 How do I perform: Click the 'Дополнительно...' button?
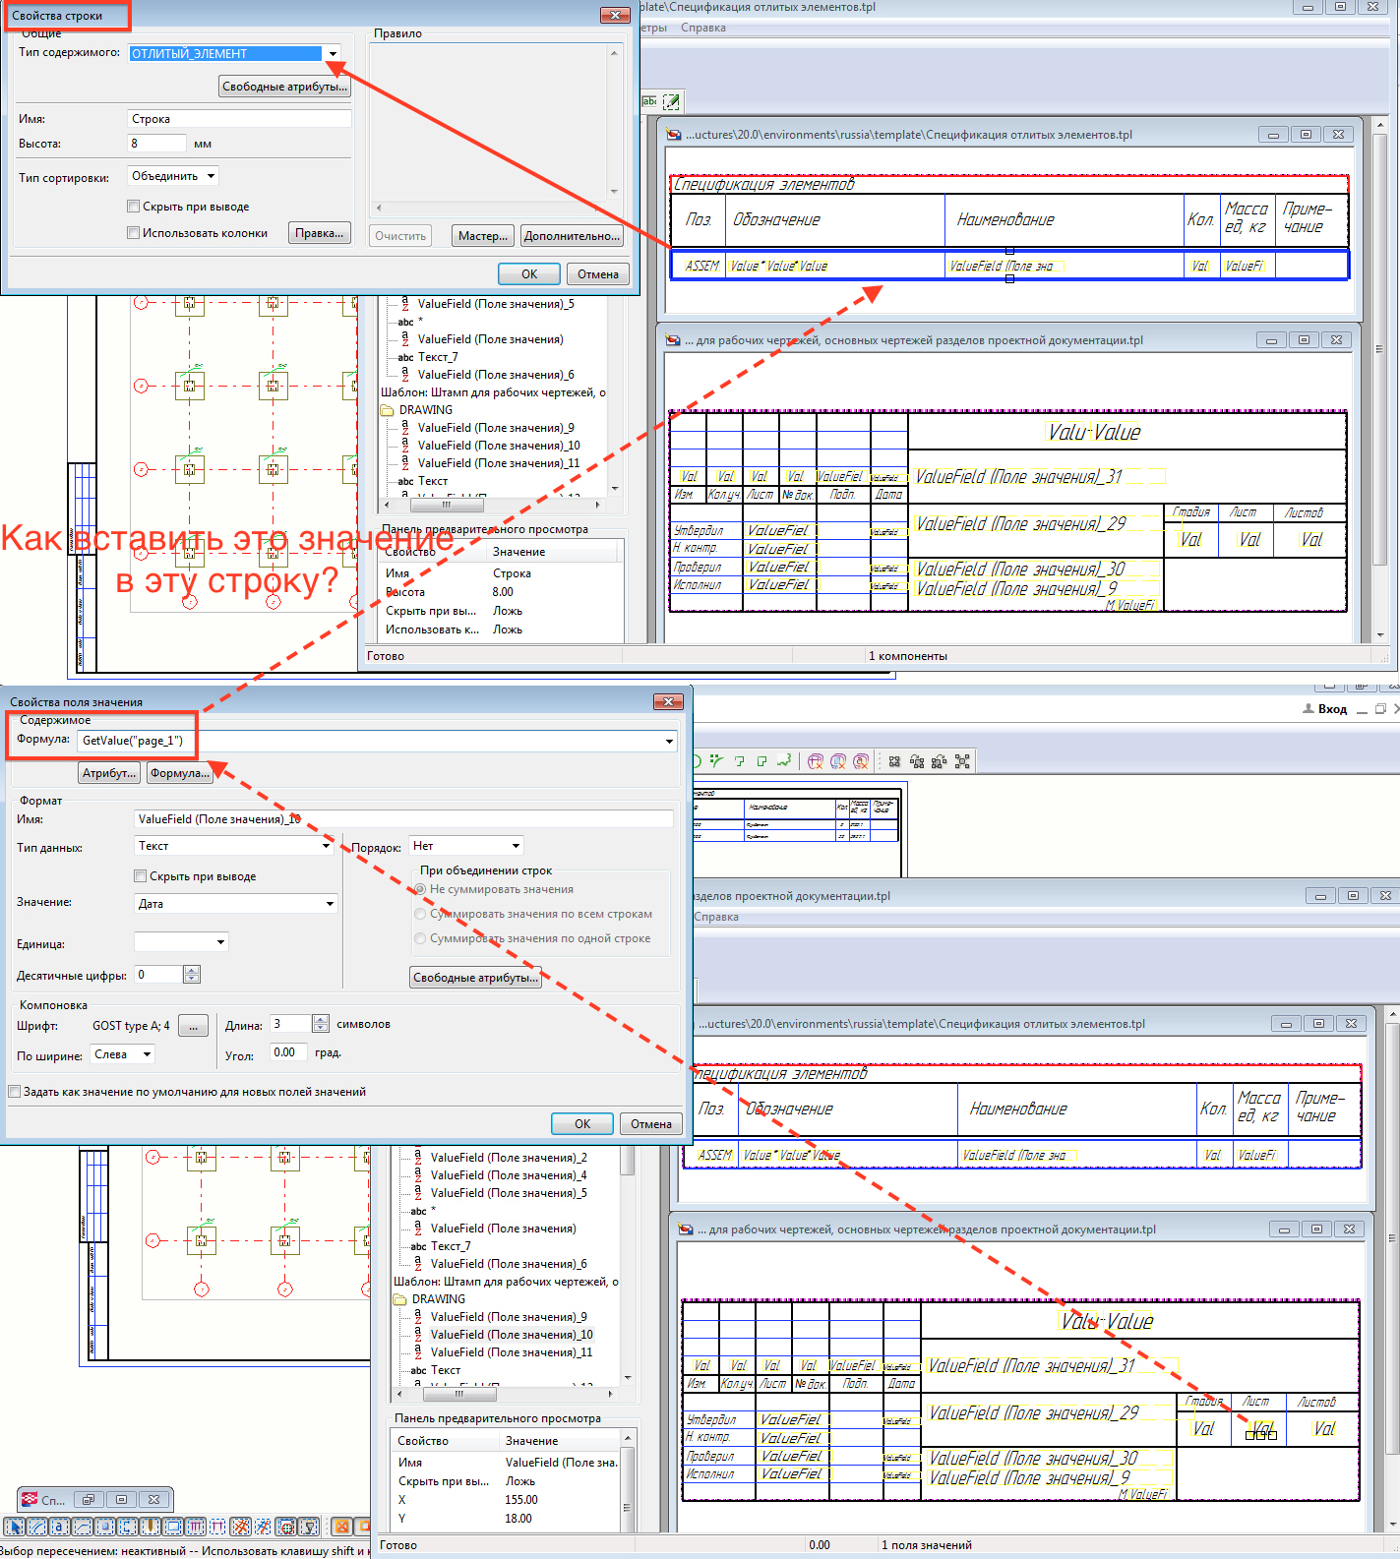click(572, 236)
